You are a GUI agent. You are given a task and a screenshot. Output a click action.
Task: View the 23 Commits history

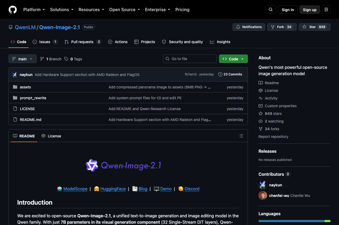point(230,74)
